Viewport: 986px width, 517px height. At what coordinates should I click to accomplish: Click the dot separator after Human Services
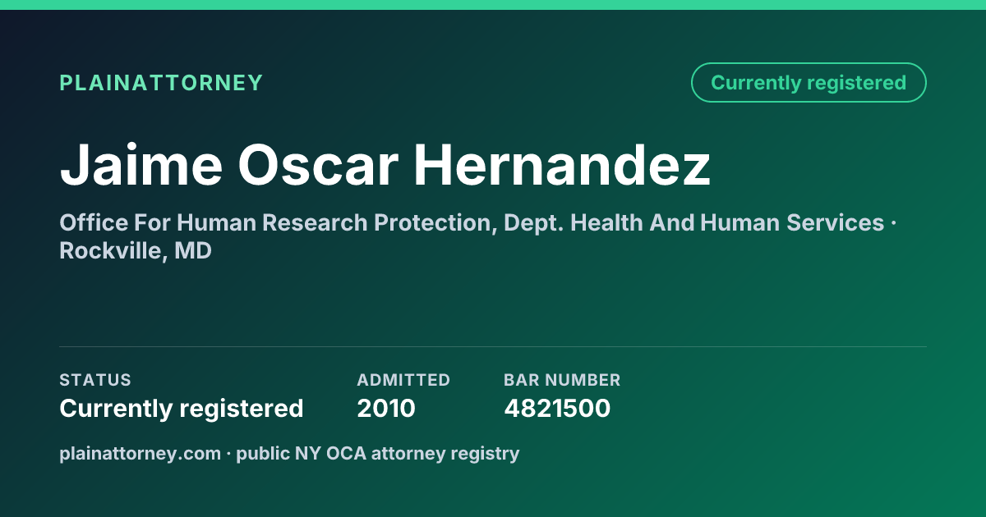tap(892, 223)
